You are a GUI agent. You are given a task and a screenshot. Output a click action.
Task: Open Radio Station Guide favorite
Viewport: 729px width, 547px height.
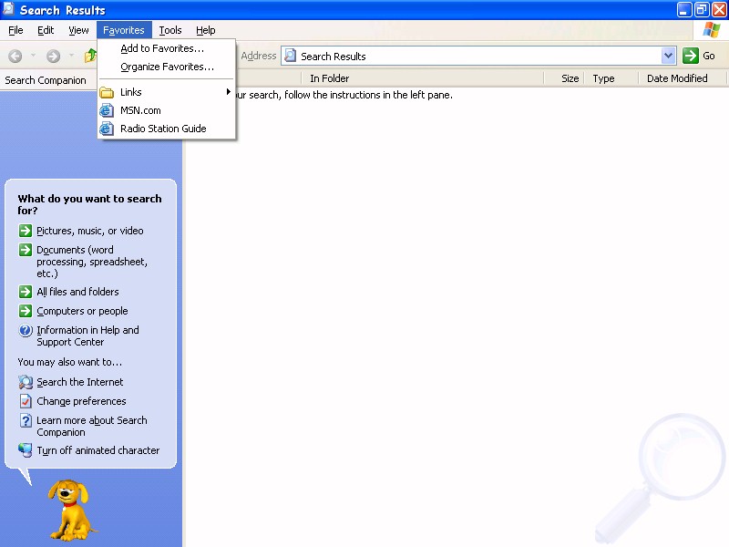point(167,129)
